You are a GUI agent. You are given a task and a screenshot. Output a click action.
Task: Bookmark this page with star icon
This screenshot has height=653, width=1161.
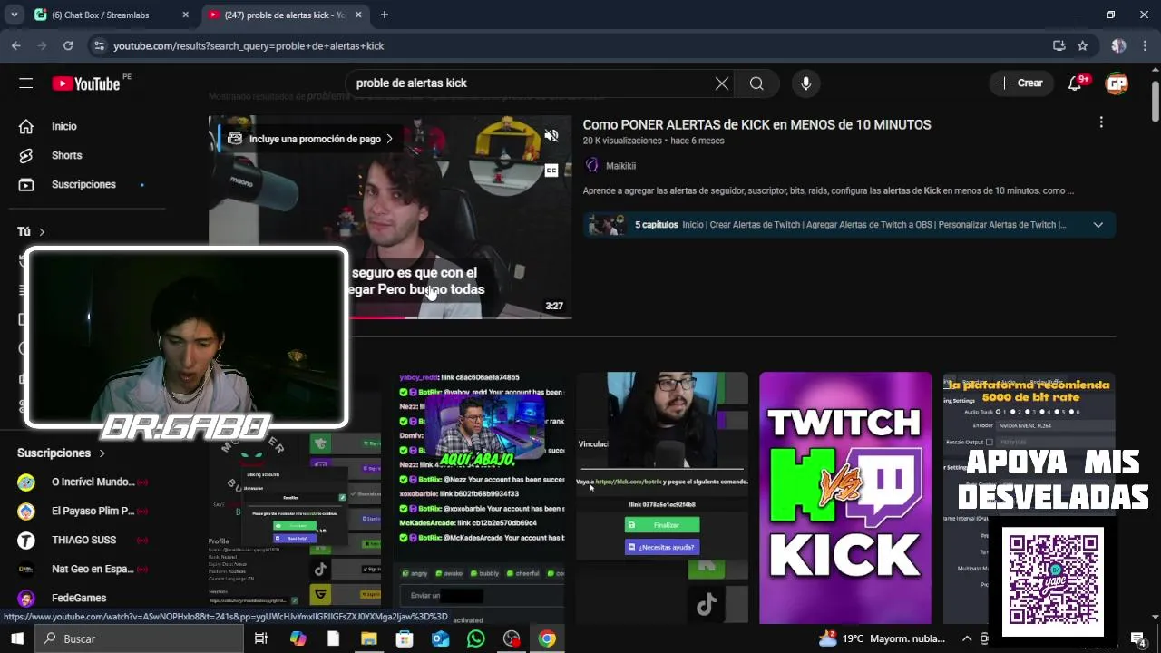[1082, 45]
